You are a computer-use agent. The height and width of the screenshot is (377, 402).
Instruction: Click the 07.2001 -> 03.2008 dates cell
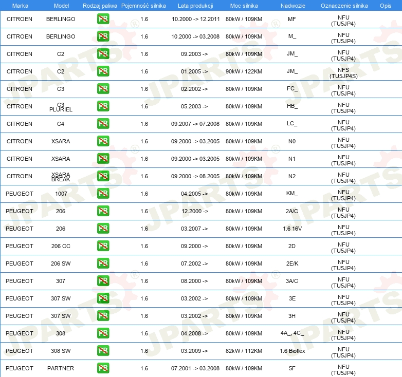point(195,368)
